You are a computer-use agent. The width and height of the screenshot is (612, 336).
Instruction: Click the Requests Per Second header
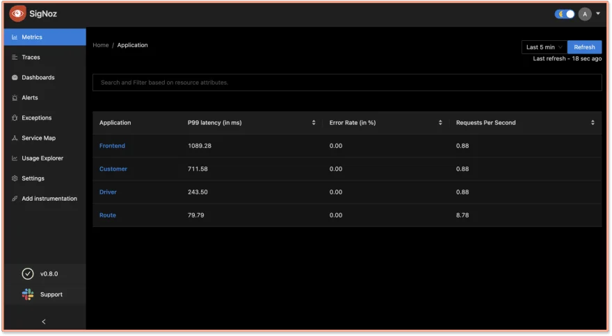pos(485,123)
